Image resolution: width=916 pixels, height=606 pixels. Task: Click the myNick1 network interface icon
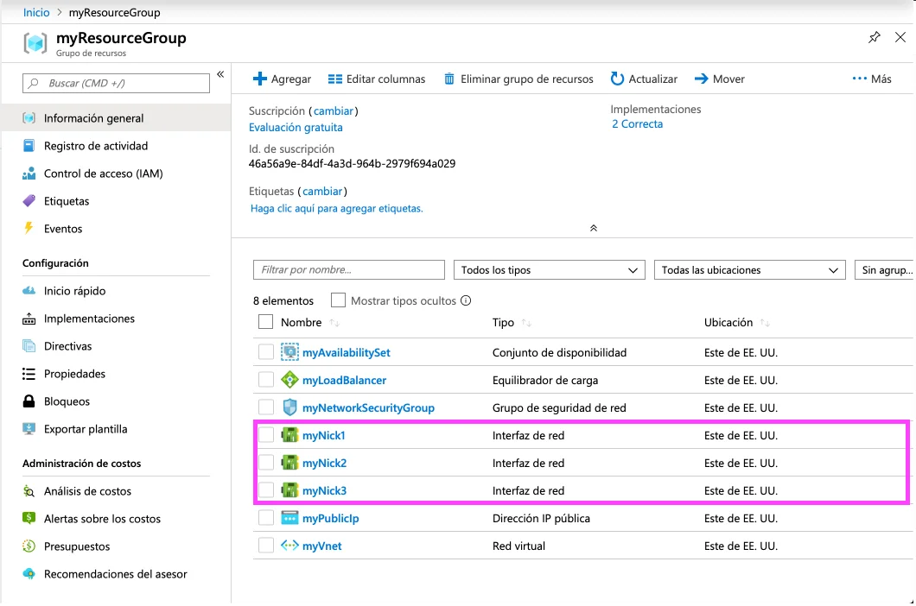click(289, 435)
